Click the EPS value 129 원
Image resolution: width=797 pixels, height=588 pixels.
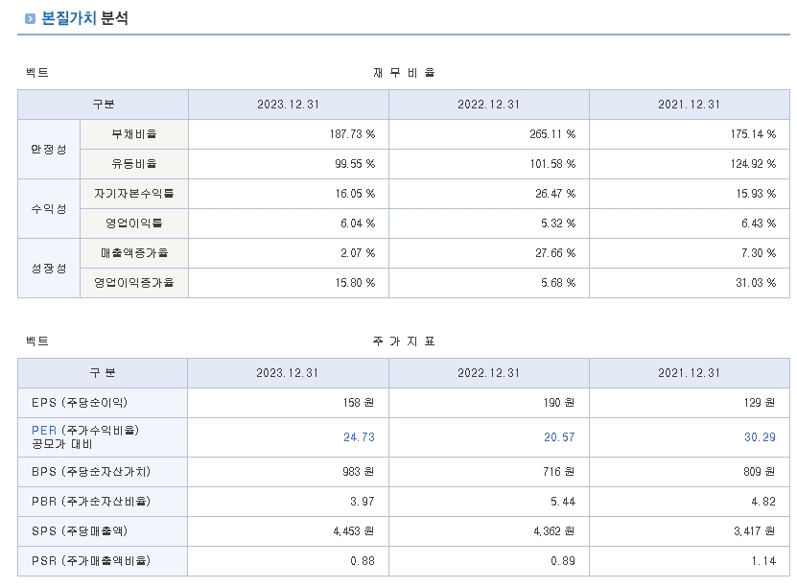[x=760, y=403]
